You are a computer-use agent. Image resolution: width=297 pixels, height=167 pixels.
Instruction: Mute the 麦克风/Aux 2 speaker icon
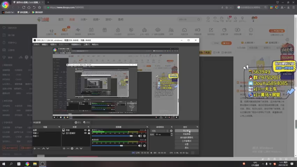click(140, 136)
